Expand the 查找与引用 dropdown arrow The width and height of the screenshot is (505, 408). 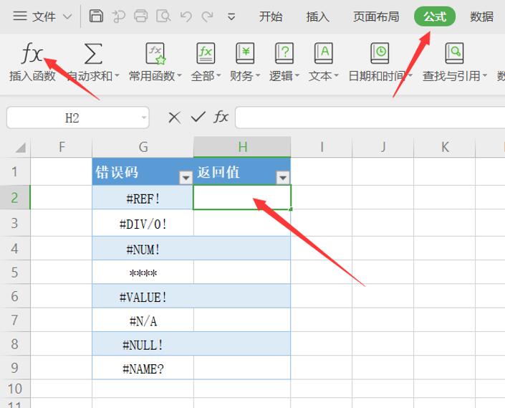(485, 76)
